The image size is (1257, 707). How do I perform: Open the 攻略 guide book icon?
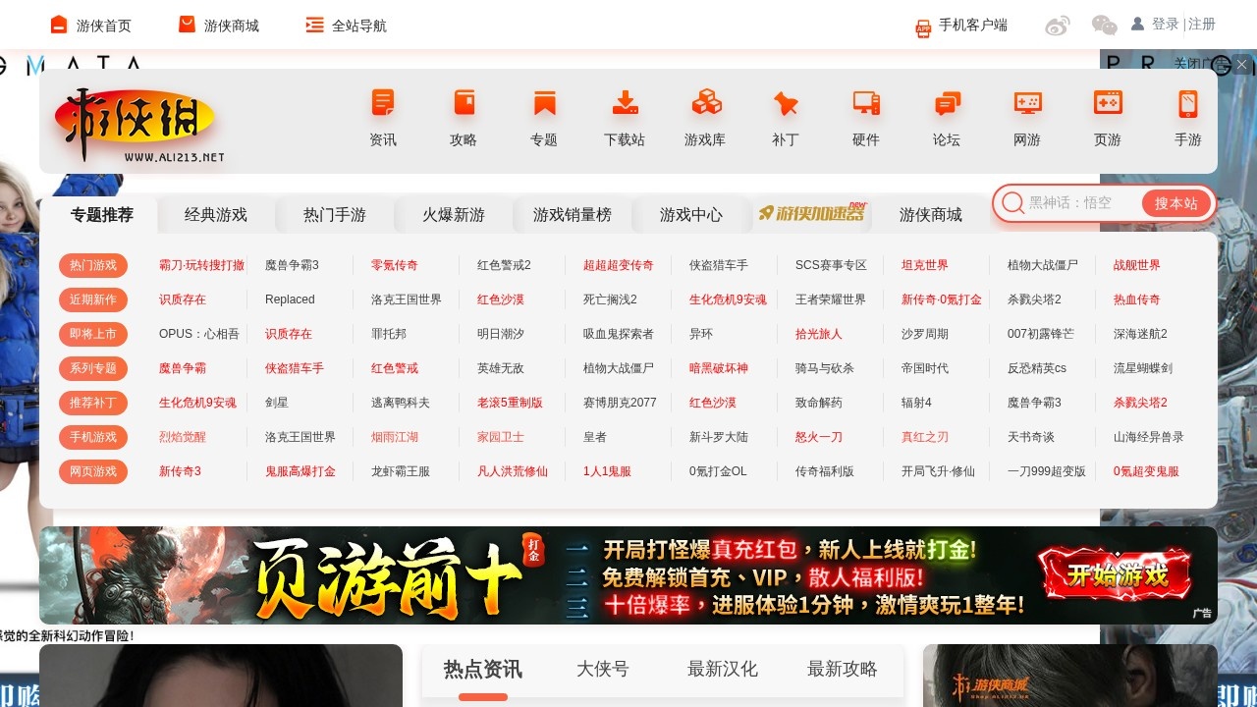coord(464,102)
